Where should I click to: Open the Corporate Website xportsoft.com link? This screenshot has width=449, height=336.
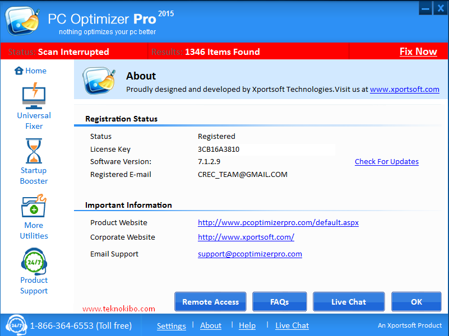[x=246, y=237]
